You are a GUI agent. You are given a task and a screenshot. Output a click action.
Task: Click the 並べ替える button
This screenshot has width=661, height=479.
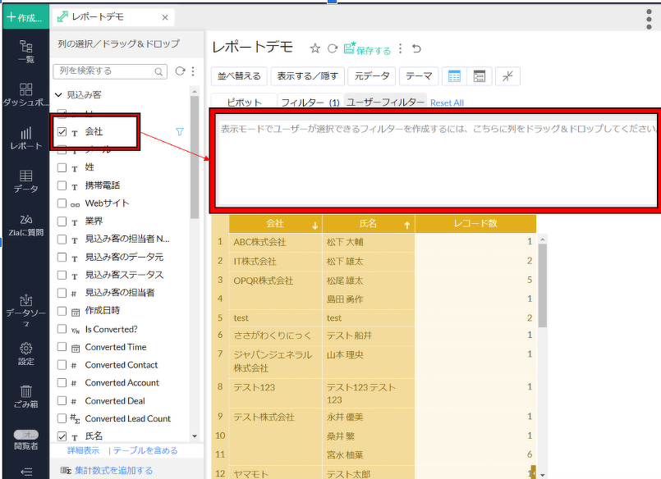click(238, 76)
